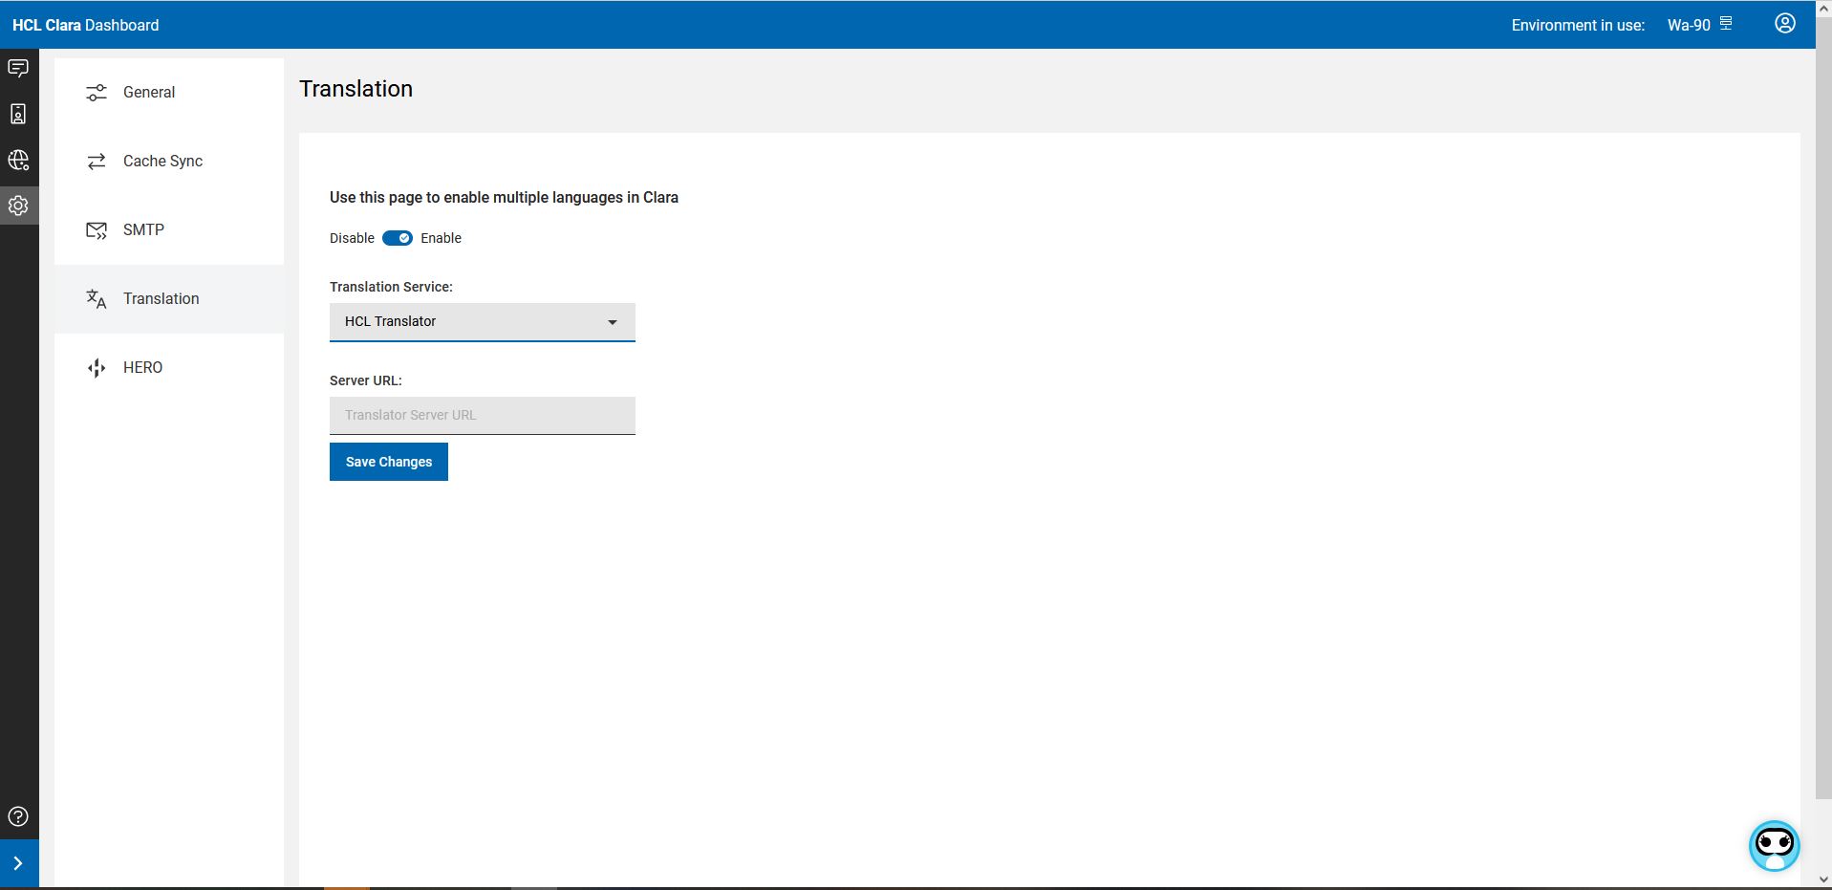The width and height of the screenshot is (1832, 890).
Task: Save Changes to translation settings
Action: point(389,462)
